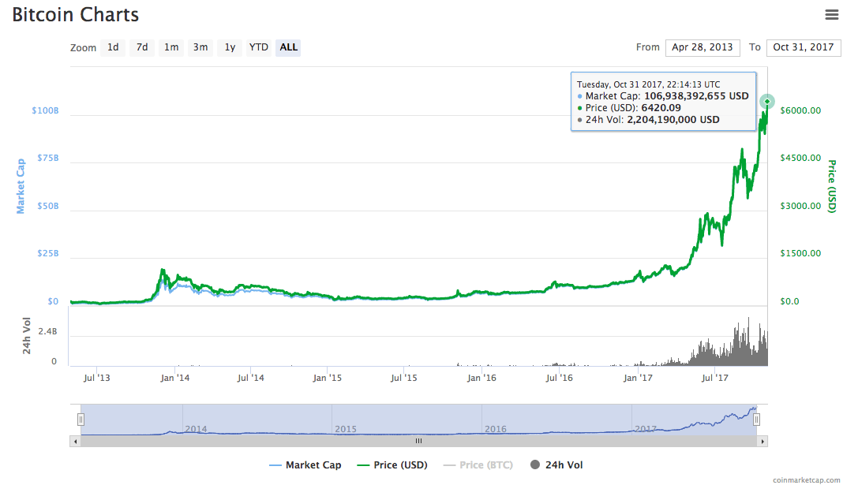The width and height of the screenshot is (858, 485).
Task: Hide the Price (USD) series
Action: click(392, 465)
